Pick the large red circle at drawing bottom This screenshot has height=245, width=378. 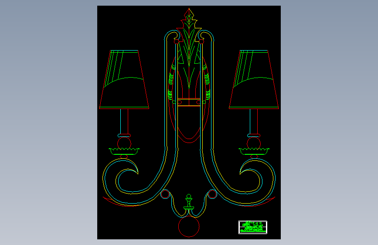(x=189, y=226)
